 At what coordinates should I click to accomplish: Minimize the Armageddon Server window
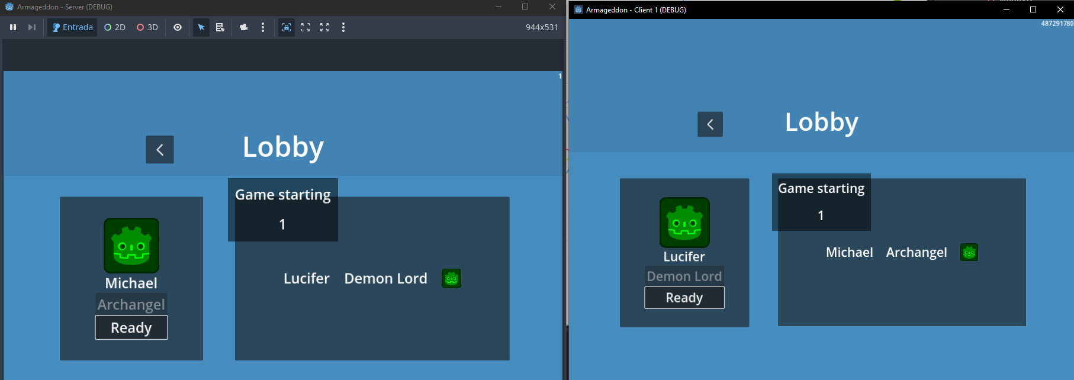click(499, 7)
